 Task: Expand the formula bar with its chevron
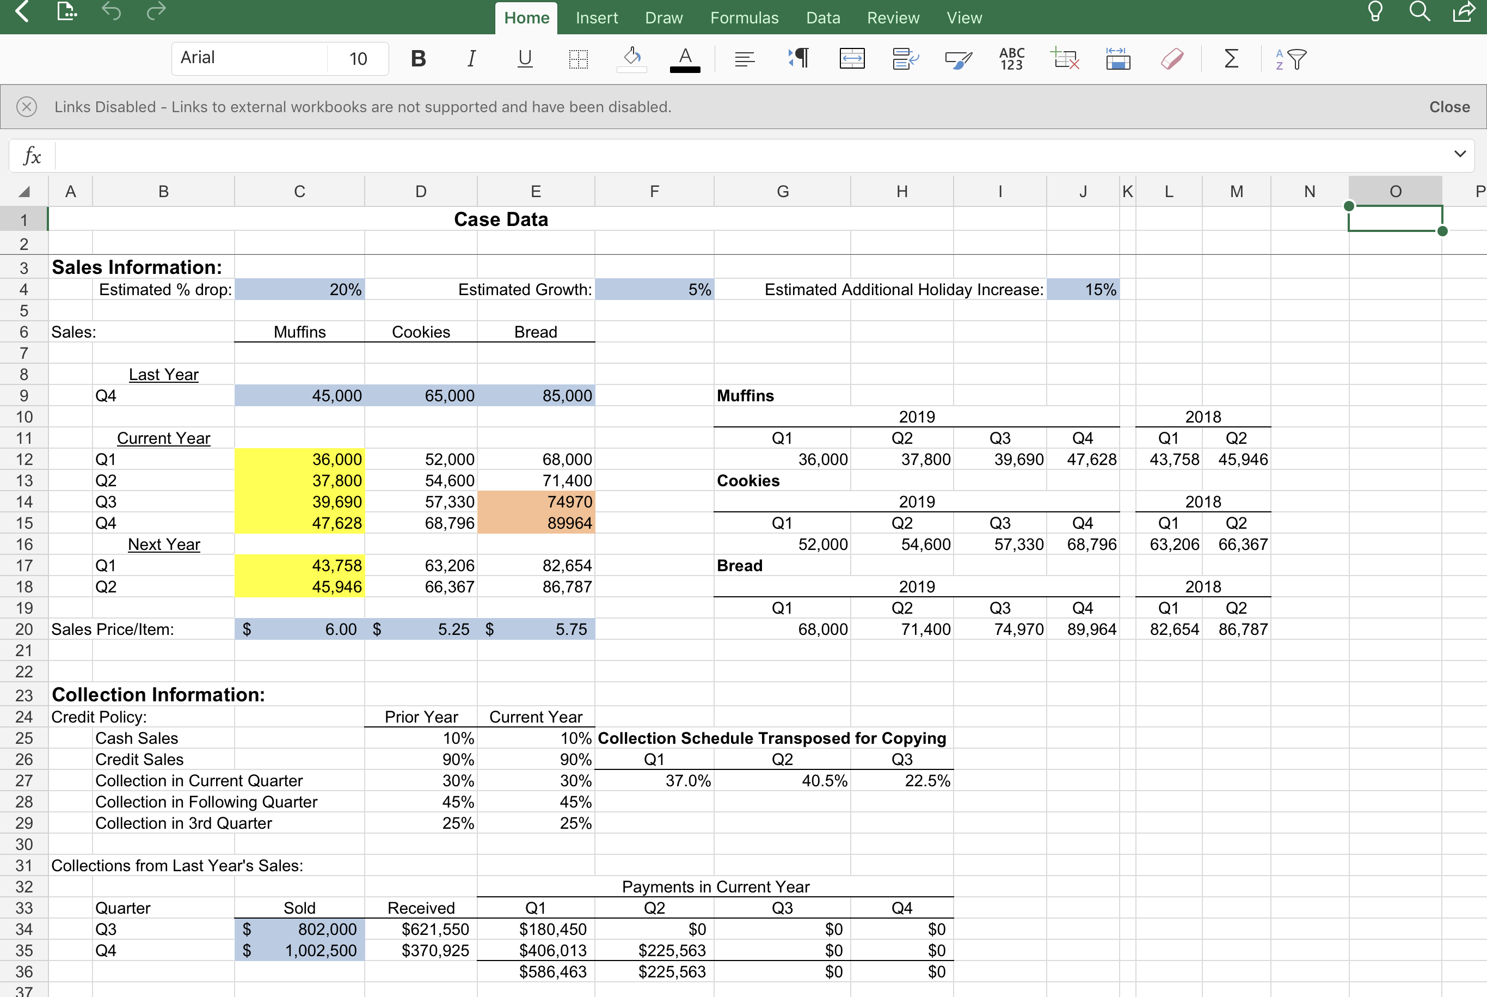1460,155
